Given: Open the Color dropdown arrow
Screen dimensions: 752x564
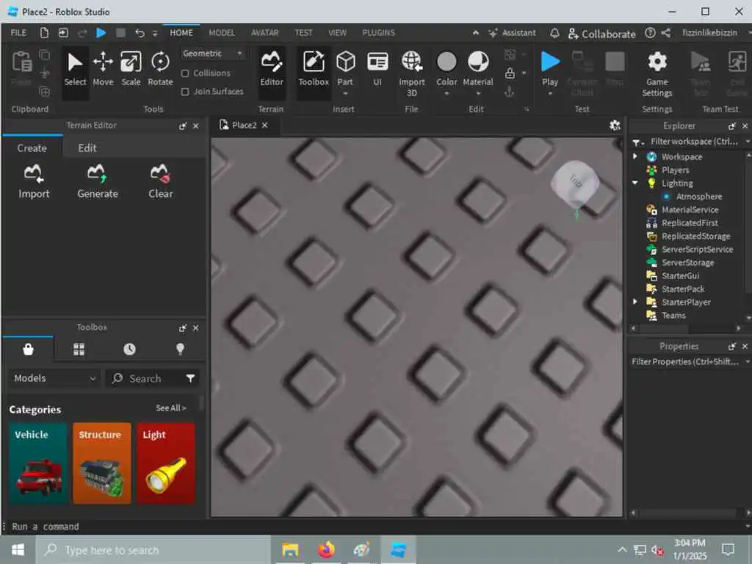Looking at the screenshot, I should (446, 93).
